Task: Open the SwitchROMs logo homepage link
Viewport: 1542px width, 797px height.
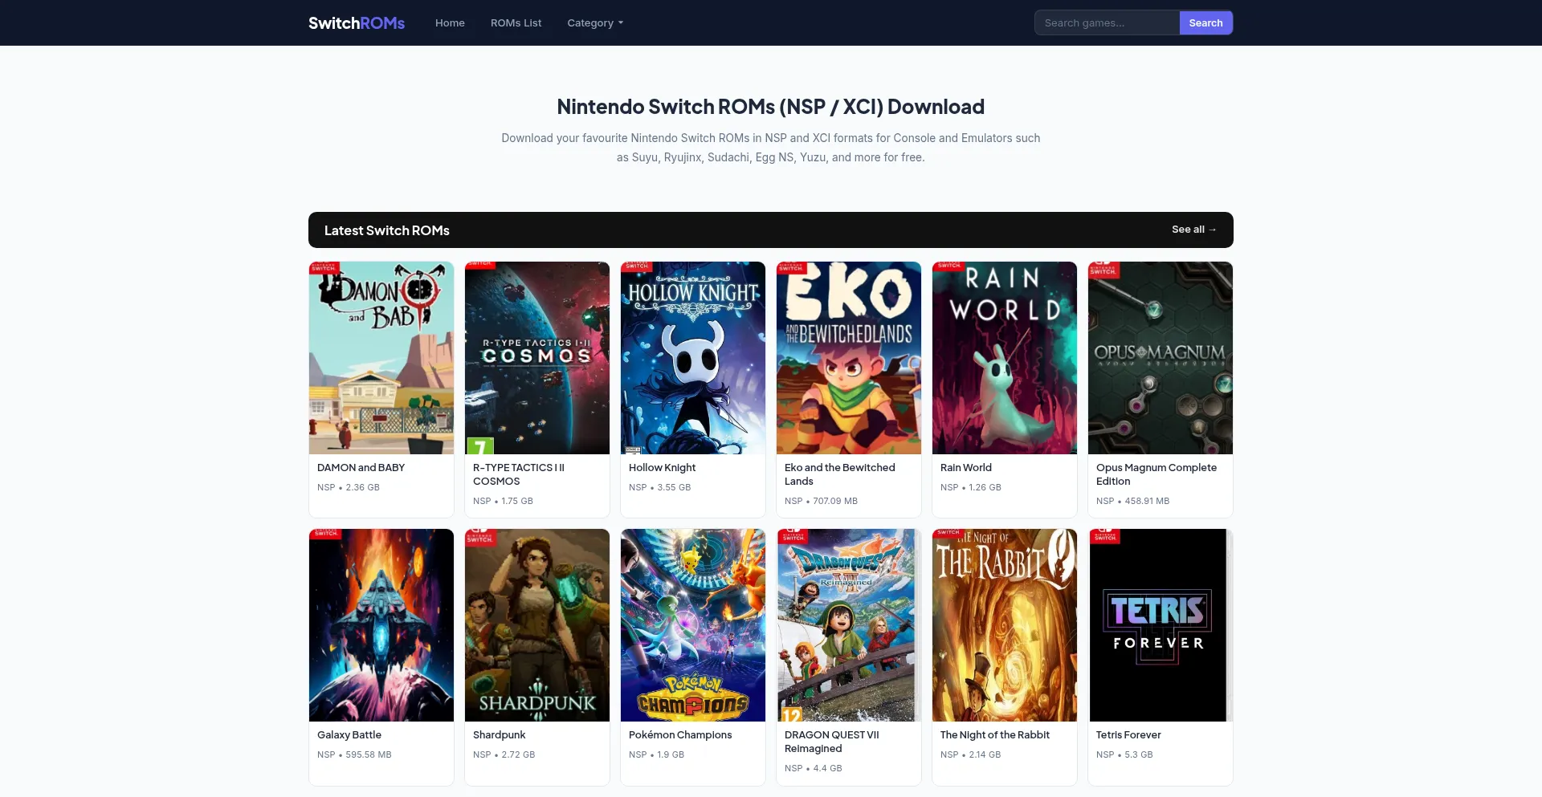Action: (357, 23)
